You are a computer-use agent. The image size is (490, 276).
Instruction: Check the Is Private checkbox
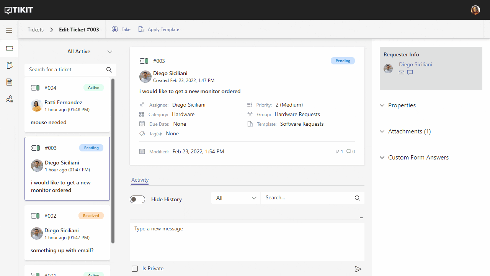[x=135, y=269]
